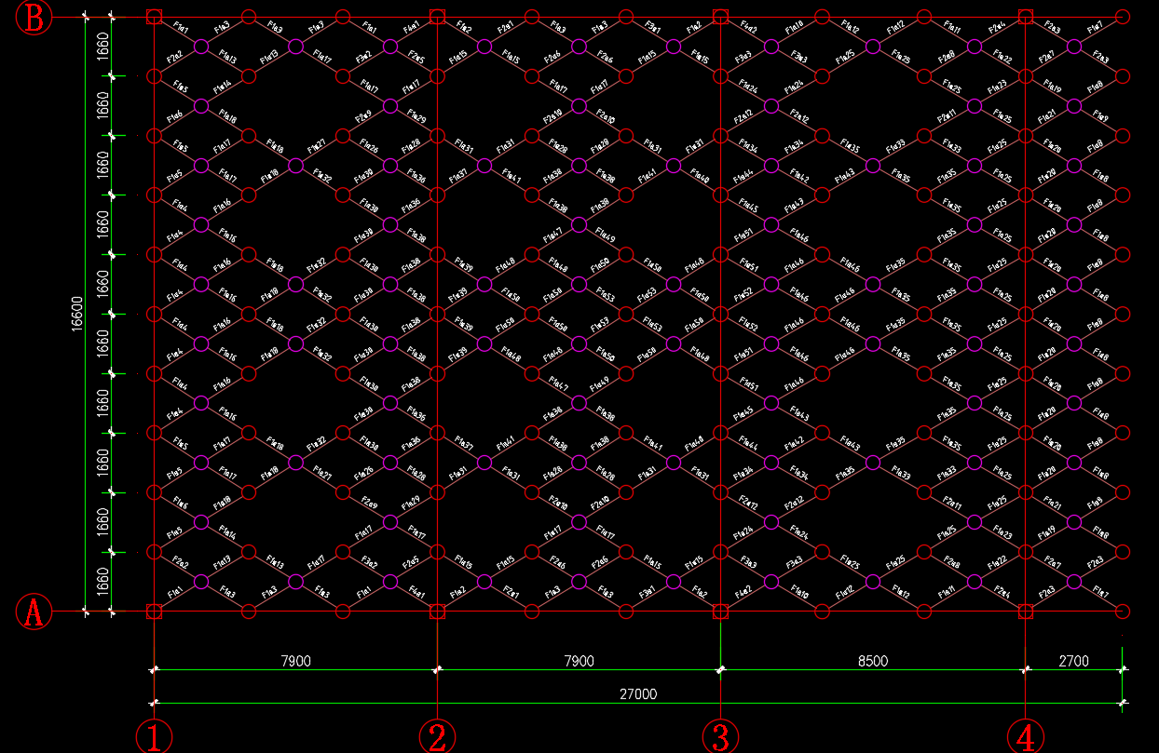The height and width of the screenshot is (753, 1159).
Task: Select the 16600 vertical dimension text
Action: click(76, 315)
